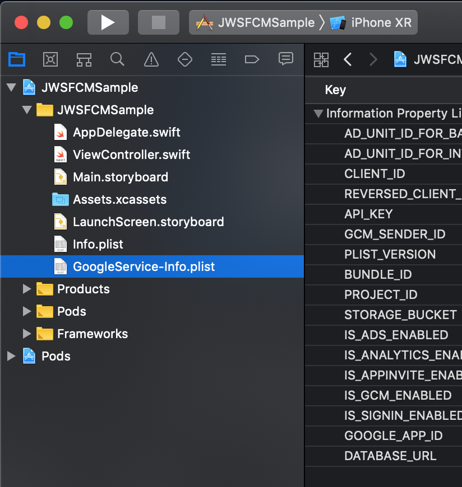
Task: Select the JWSFCMSample project file
Action: pyautogui.click(x=152, y=87)
